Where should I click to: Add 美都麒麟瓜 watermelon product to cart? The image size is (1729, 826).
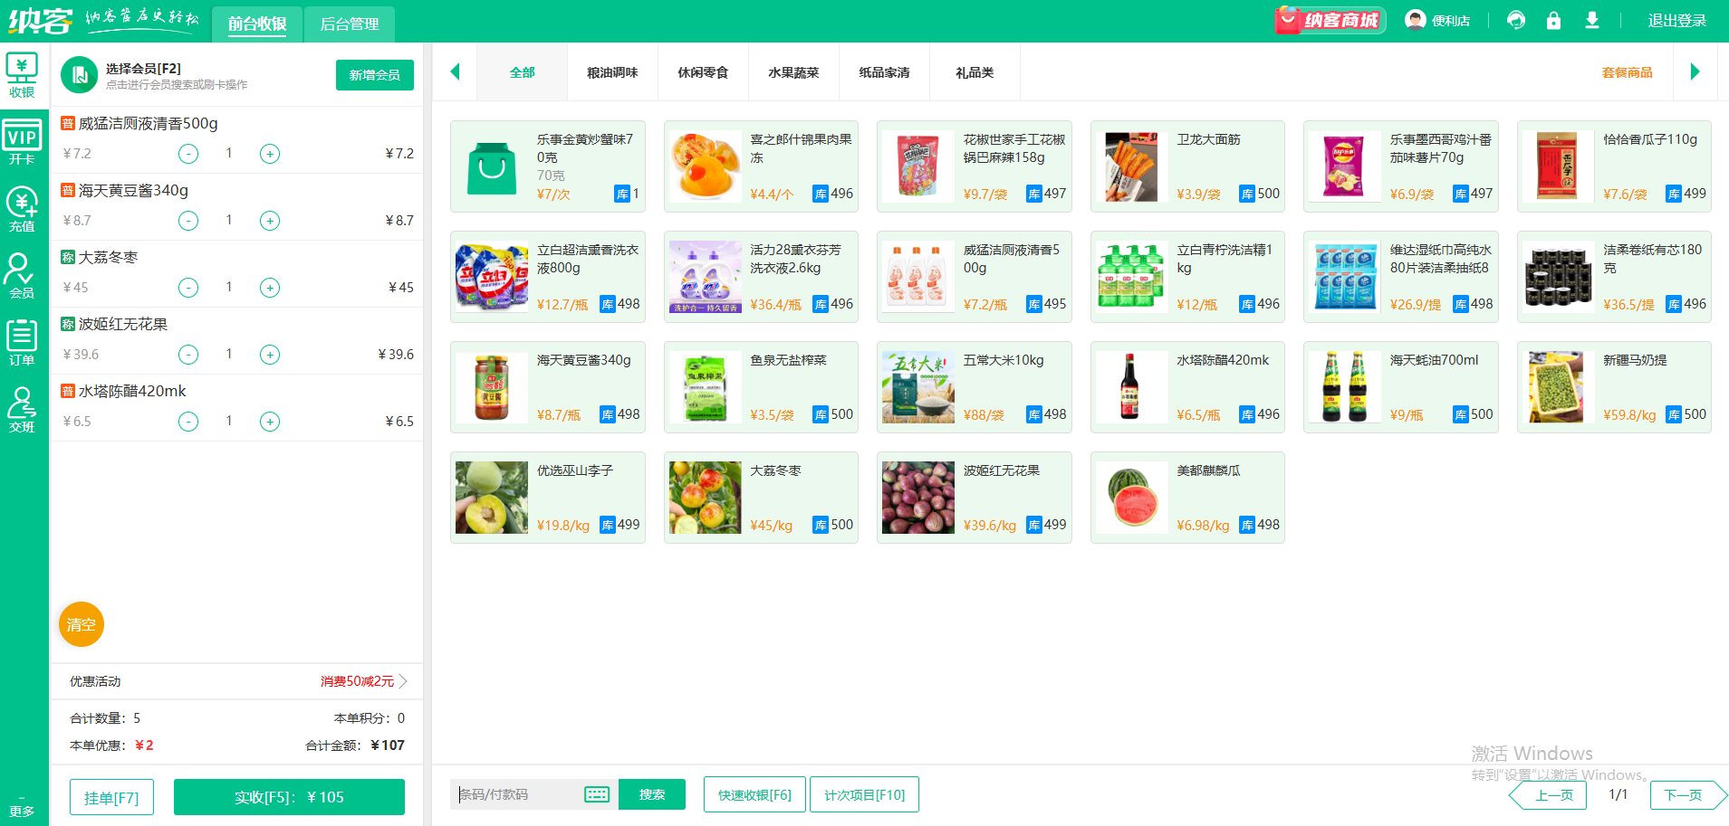click(1186, 498)
